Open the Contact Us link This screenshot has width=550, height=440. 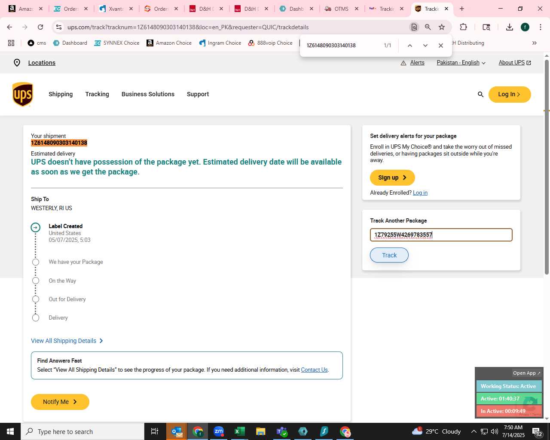coord(314,370)
